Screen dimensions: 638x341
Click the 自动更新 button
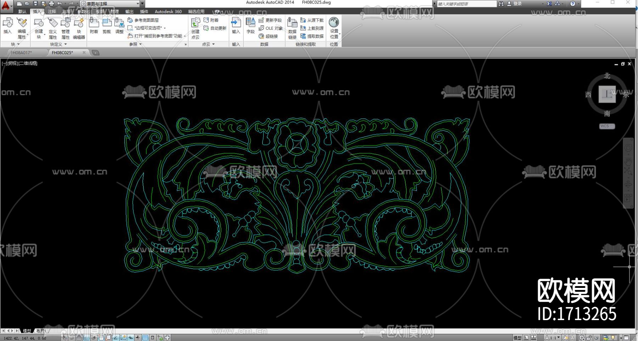[215, 28]
